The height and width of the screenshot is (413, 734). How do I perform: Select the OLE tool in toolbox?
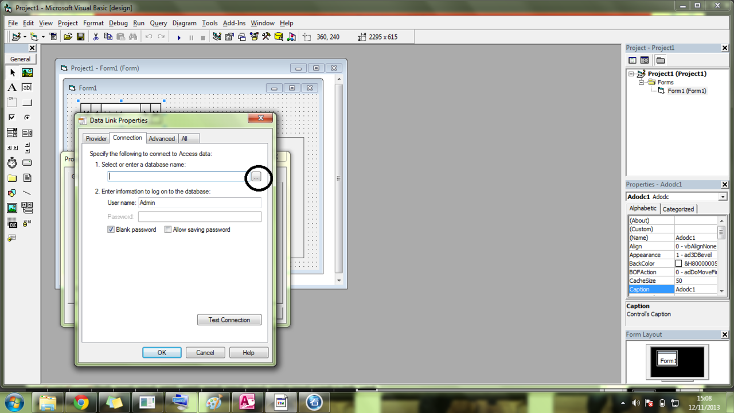pos(12,223)
